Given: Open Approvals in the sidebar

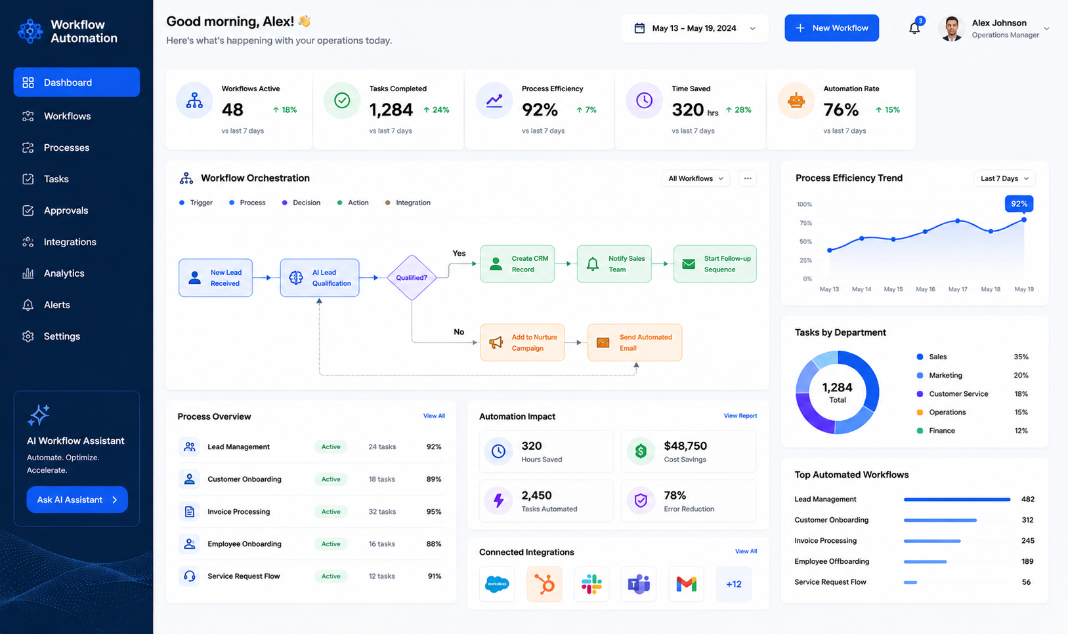Looking at the screenshot, I should pyautogui.click(x=77, y=210).
